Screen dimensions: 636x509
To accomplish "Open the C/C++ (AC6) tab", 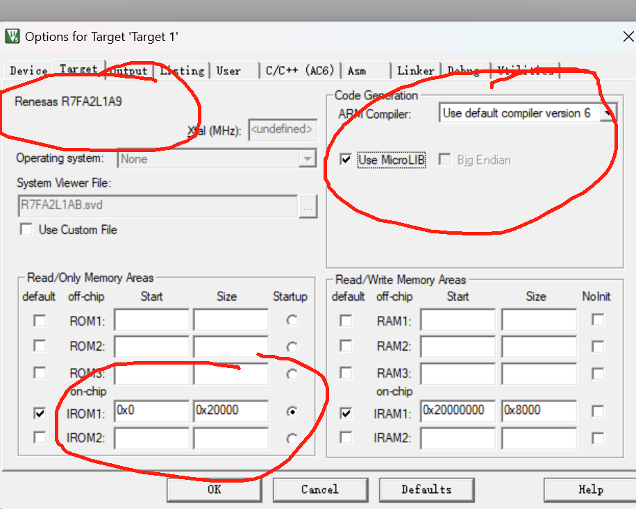I will 300,71.
